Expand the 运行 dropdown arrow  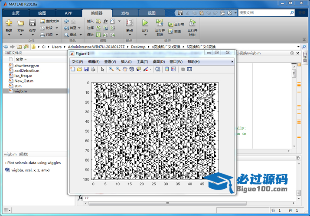point(145,35)
